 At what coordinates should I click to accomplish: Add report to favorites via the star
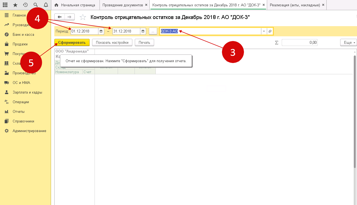point(82,17)
